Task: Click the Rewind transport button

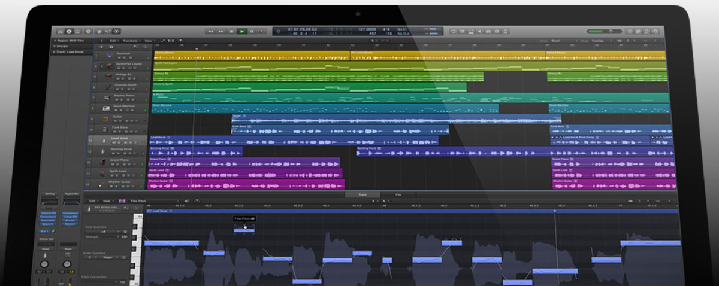Action: pyautogui.click(x=210, y=31)
